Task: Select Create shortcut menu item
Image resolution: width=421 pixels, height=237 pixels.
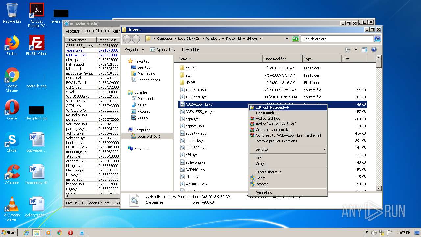Action: pos(288,172)
